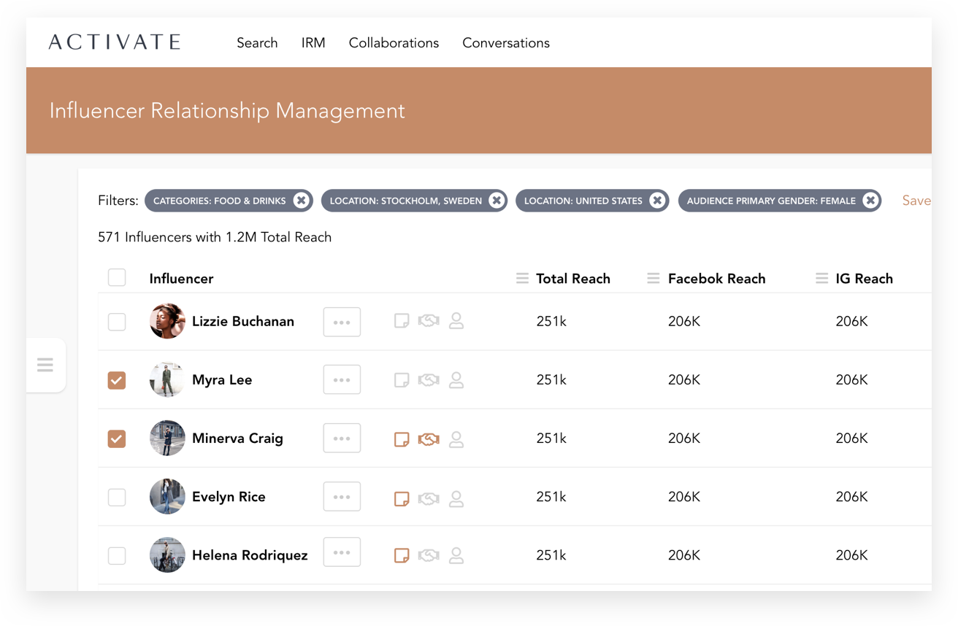Open Lizzie Buchanan's name link

(243, 322)
